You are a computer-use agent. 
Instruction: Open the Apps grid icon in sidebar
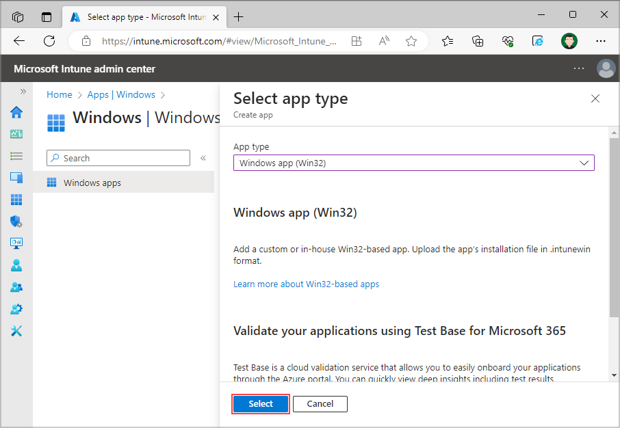point(16,200)
